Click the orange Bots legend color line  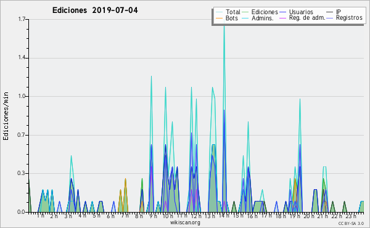click(220, 18)
